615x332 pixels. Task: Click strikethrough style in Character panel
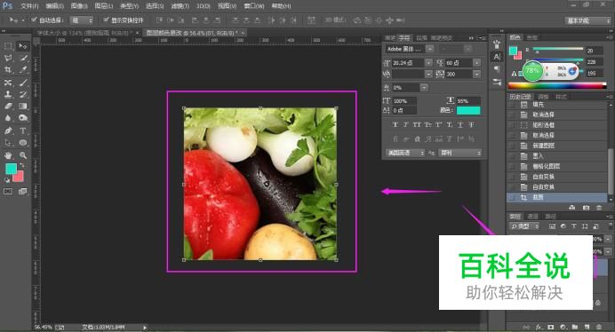pos(471,124)
